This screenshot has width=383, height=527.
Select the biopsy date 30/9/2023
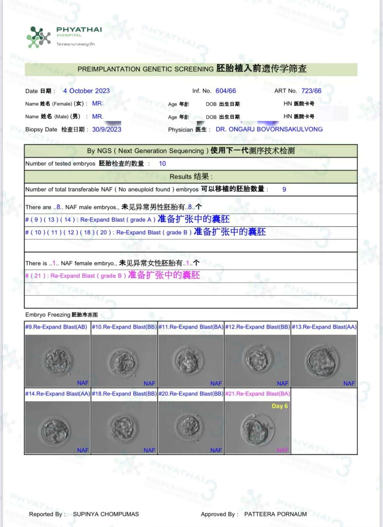pyautogui.click(x=107, y=129)
